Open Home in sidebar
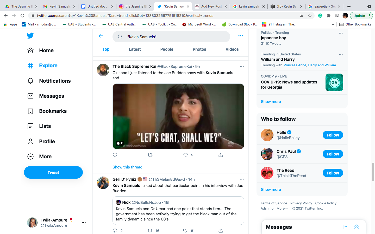 coord(40,50)
